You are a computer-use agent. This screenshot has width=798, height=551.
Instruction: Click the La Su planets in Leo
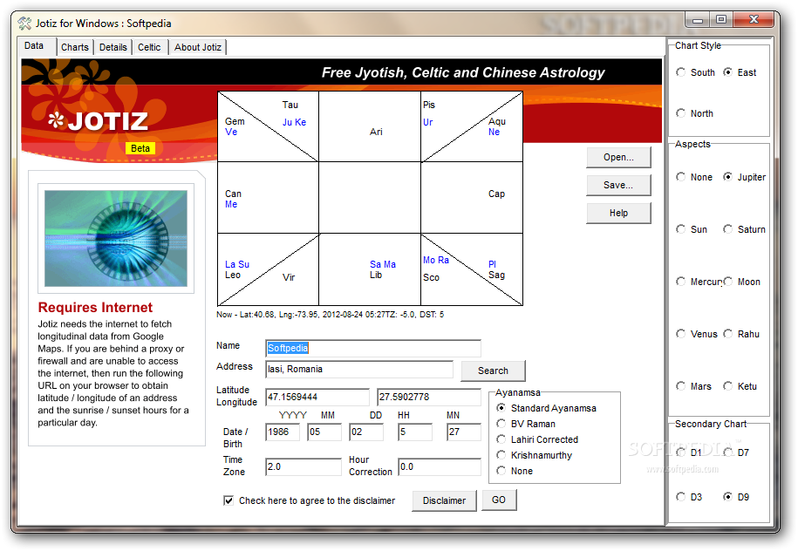[237, 264]
